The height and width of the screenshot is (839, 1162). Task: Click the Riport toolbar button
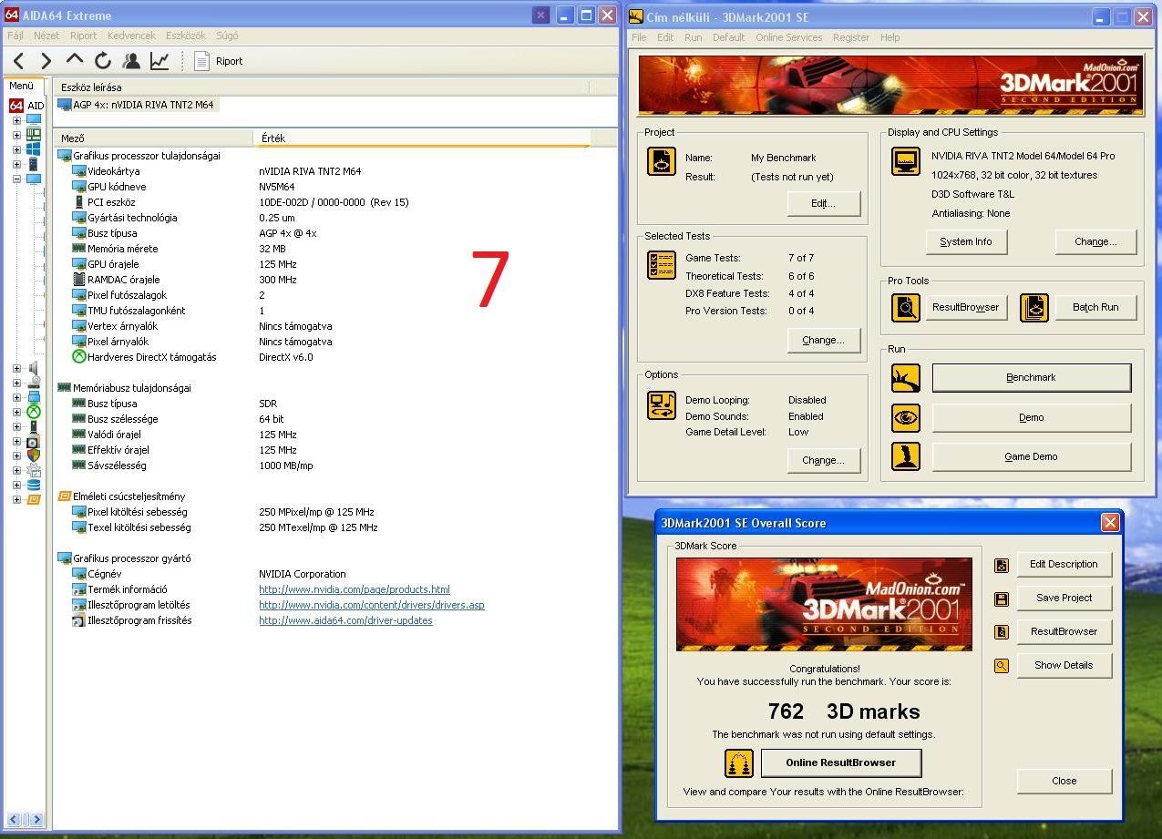coord(218,61)
